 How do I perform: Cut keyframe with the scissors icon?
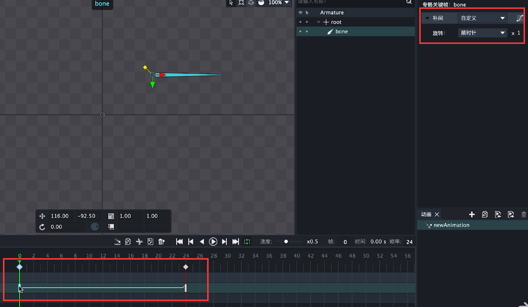[x=139, y=241]
